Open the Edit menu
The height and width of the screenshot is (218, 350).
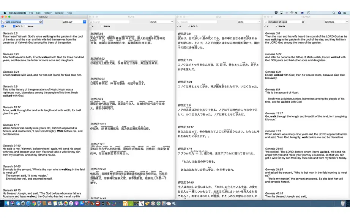(x=38, y=13)
